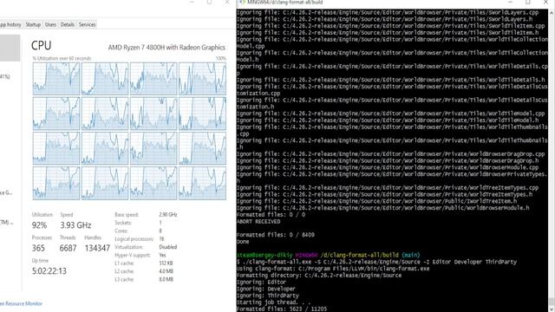Click the Public/WorldBrowserModule.h ignoring line
Image resolution: width=555 pixels, height=312 pixels.
click(x=383, y=208)
